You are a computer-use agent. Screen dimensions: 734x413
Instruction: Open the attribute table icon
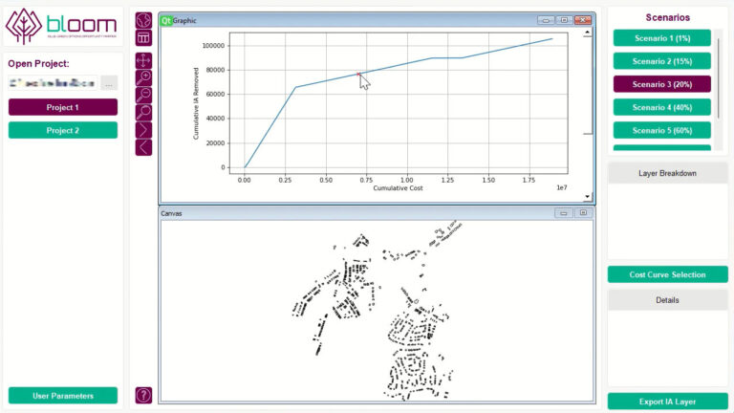143,38
